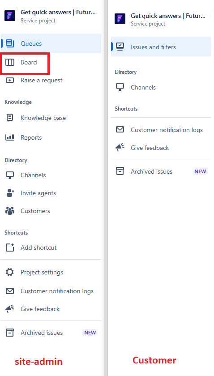Click the Add shortcut icon

click(x=10, y=248)
